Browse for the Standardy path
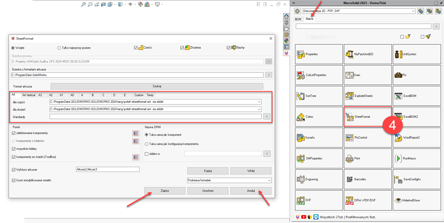Screen dimensions: 444x223 tap(267, 116)
